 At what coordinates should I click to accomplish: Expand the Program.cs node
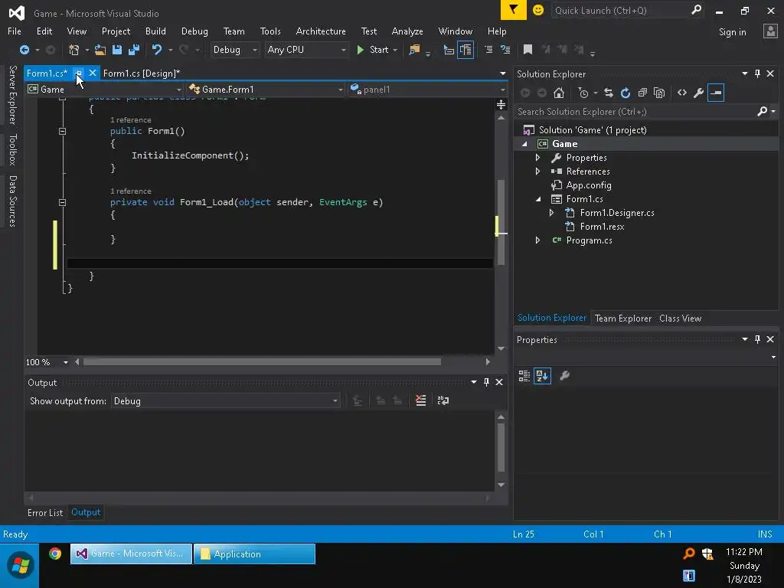tap(537, 240)
